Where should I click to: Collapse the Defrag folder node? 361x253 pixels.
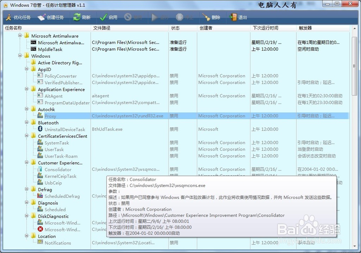pos(27,189)
